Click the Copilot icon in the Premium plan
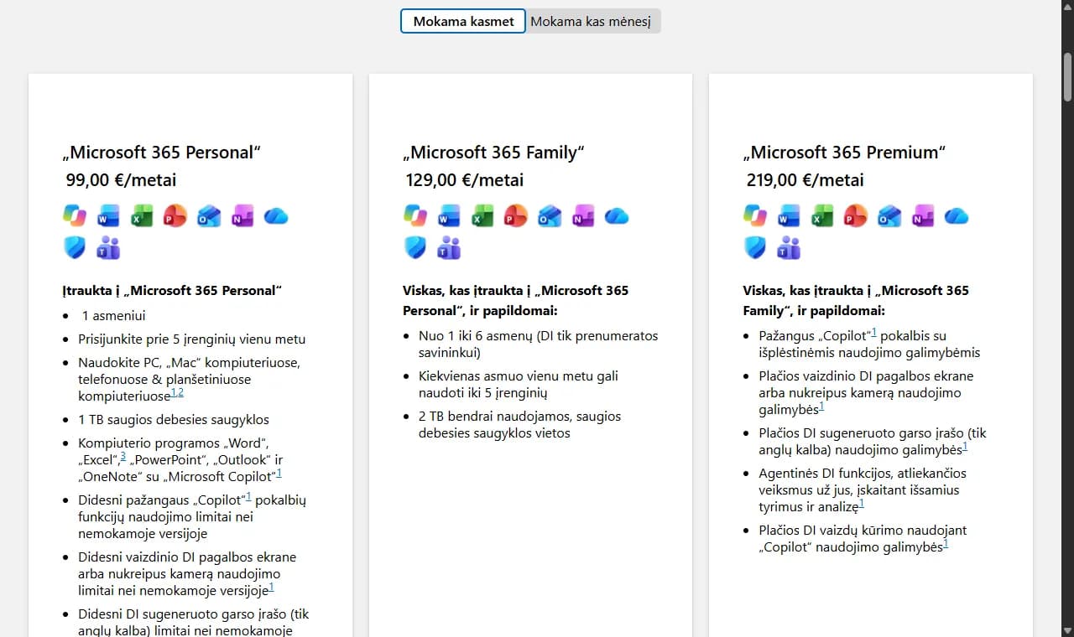1074x637 pixels. (x=755, y=216)
